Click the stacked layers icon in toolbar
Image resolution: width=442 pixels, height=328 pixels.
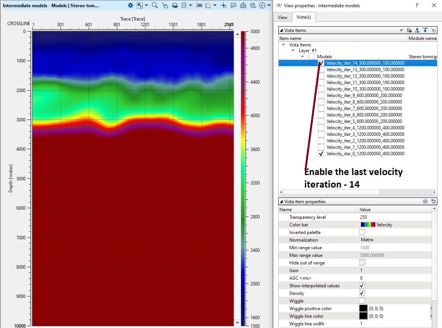174,5
